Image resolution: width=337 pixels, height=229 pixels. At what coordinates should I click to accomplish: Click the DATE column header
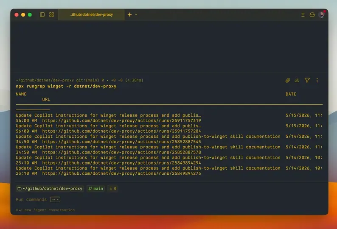(291, 94)
